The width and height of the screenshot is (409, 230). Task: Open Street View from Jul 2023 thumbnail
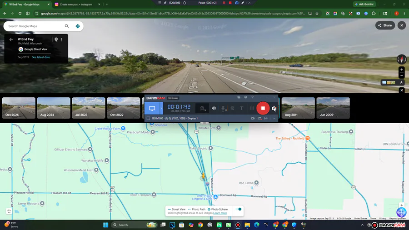pyautogui.click(x=89, y=108)
